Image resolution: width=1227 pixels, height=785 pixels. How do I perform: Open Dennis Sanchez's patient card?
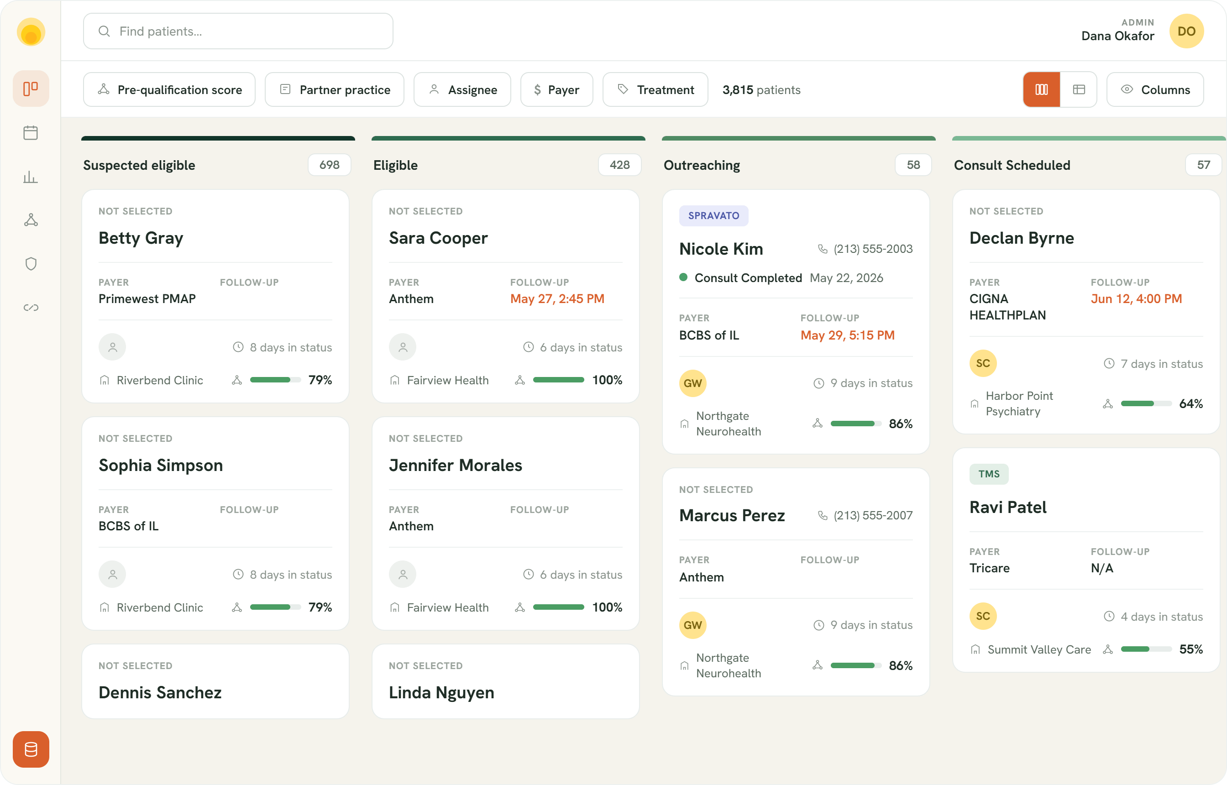[x=215, y=681]
